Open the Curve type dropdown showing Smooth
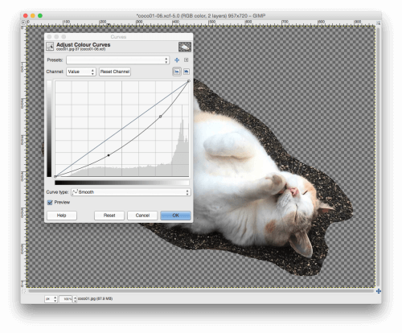402x333 pixels. (x=131, y=192)
